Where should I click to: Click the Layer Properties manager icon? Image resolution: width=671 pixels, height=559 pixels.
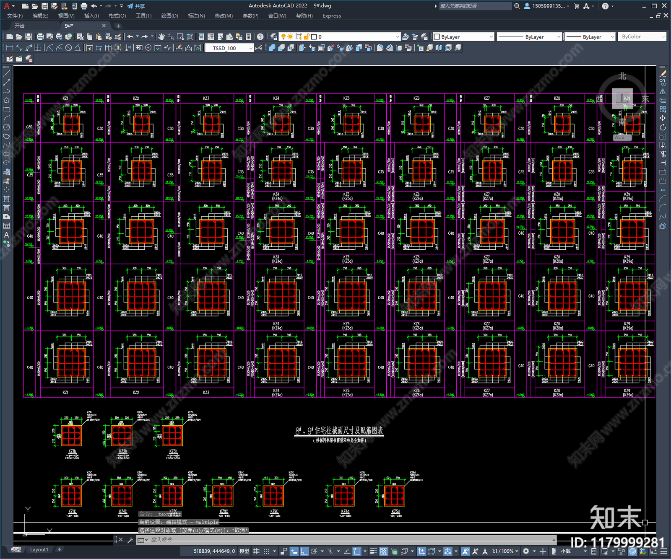[x=274, y=37]
